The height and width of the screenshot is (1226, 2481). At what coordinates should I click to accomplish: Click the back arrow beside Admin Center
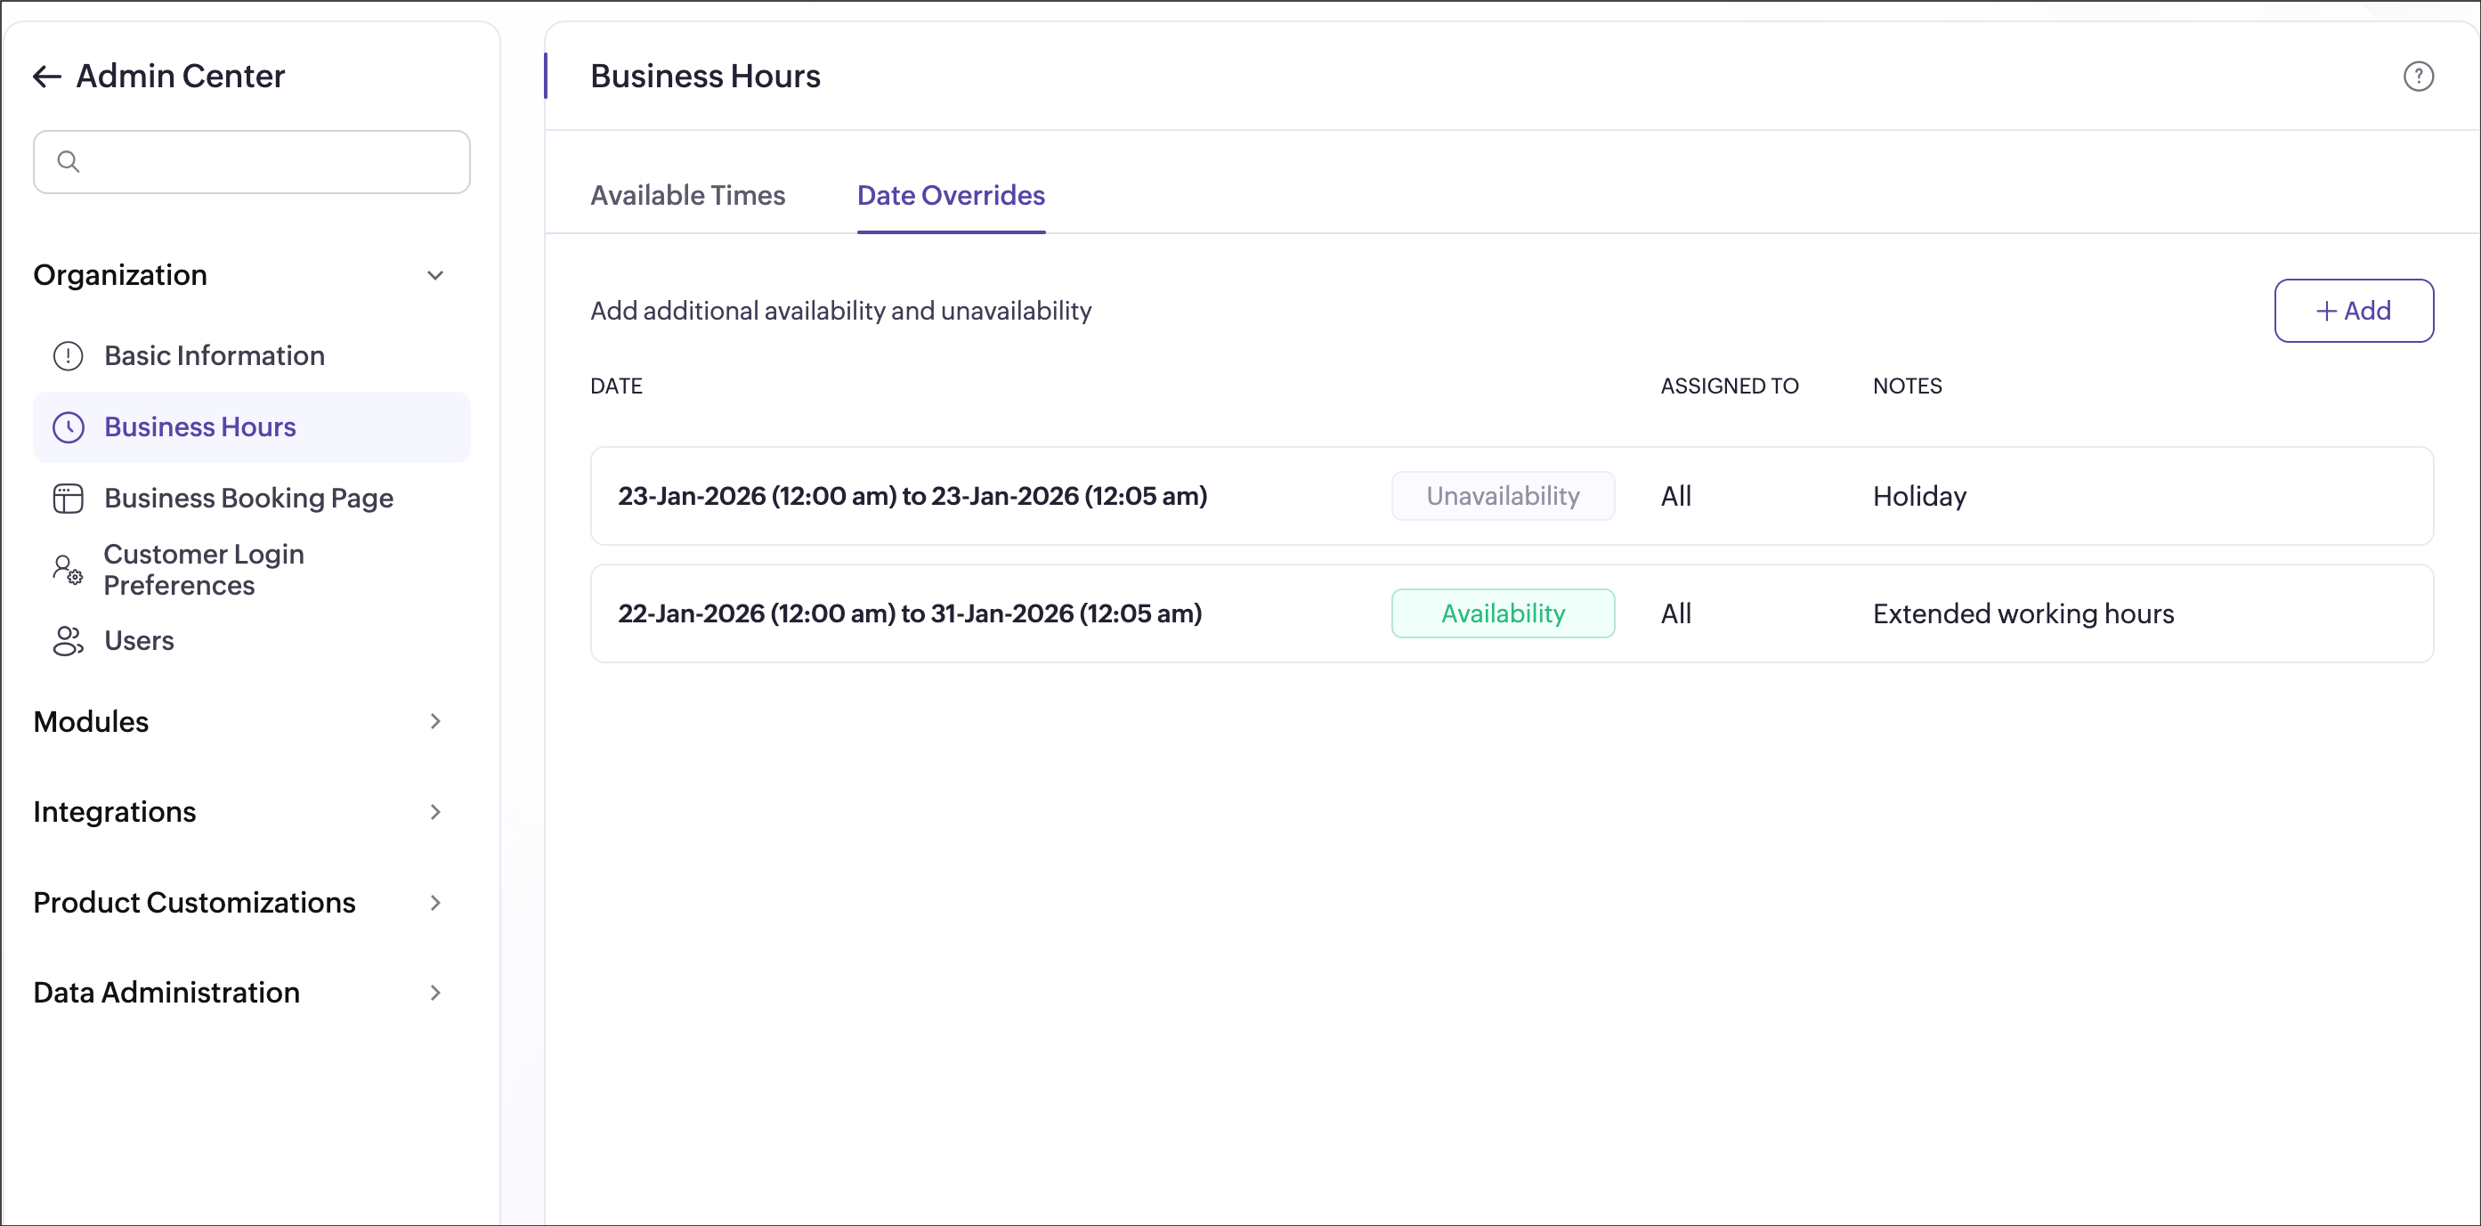[x=46, y=76]
